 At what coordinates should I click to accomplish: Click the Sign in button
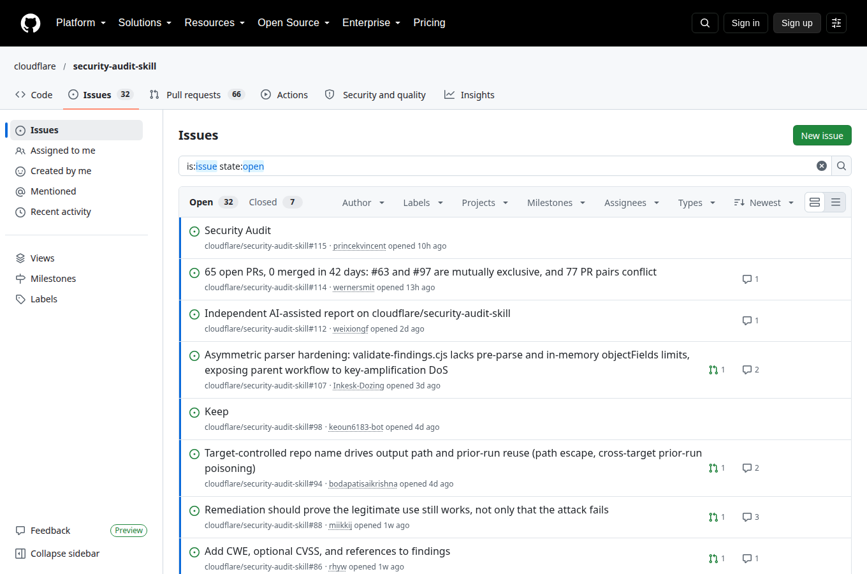(745, 23)
